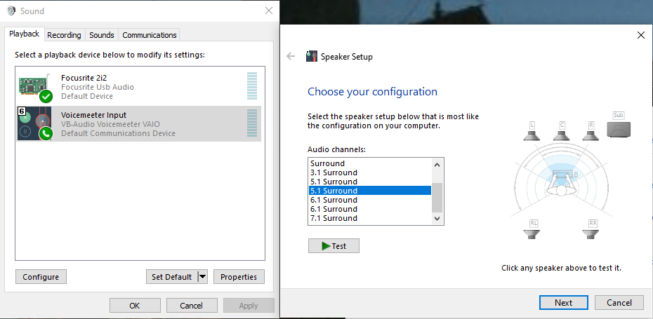
Task: Open the Sounds tab
Action: click(102, 35)
